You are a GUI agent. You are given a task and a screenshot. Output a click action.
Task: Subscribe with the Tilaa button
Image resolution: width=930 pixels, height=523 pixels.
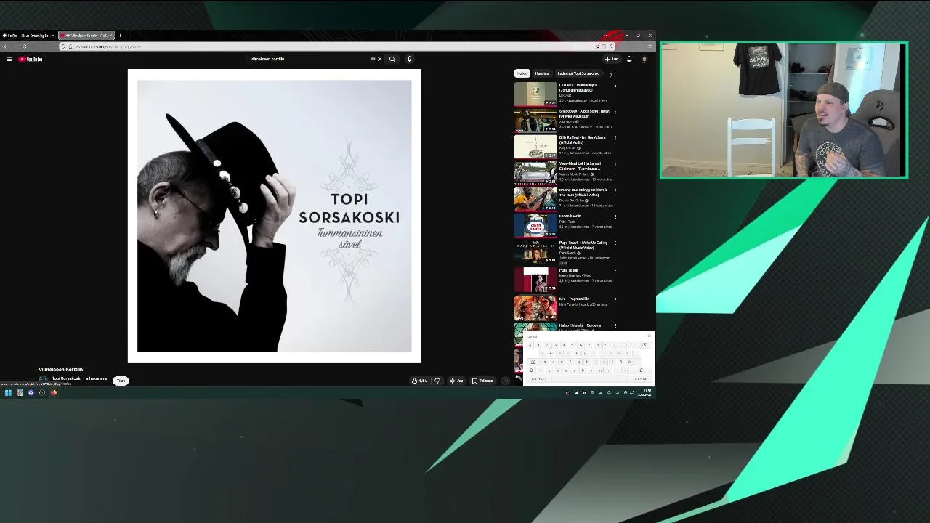(x=121, y=381)
